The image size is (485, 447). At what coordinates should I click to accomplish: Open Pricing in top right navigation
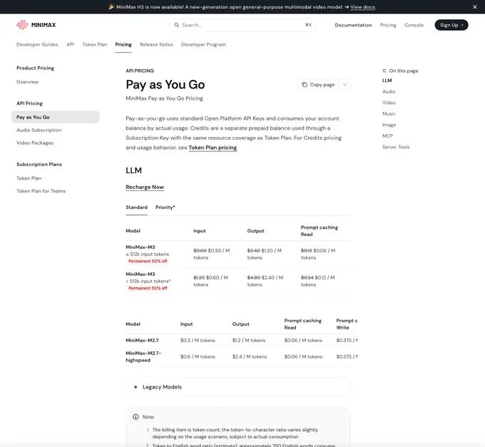388,25
